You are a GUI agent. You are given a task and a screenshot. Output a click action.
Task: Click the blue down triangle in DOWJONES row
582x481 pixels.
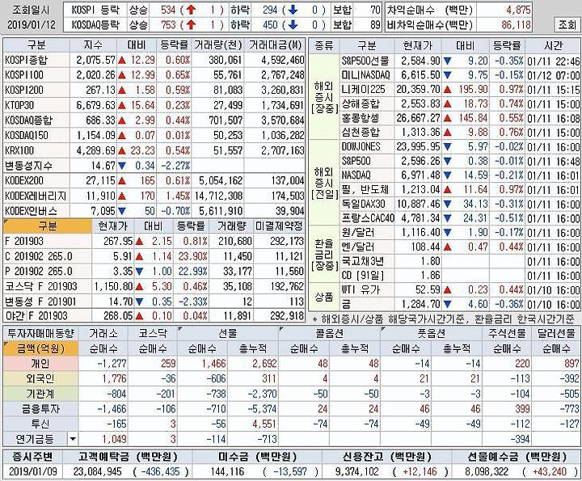pos(447,147)
